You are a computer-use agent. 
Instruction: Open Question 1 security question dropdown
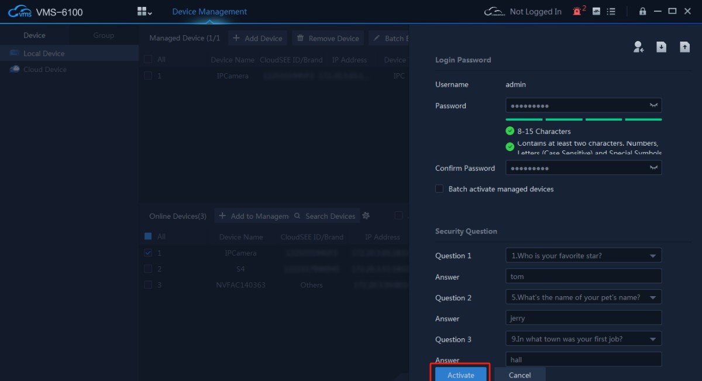[x=652, y=256]
